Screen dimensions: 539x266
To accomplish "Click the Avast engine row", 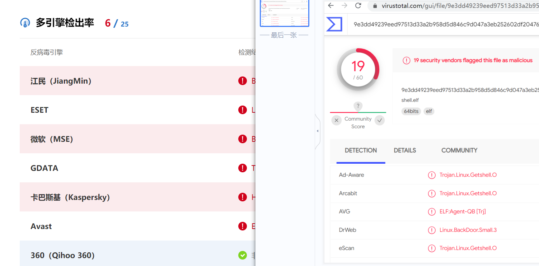I will [x=137, y=226].
